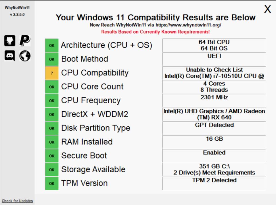The width and height of the screenshot is (276, 205).
Task: Click the TPM 2 Detected result
Action: coord(214,183)
